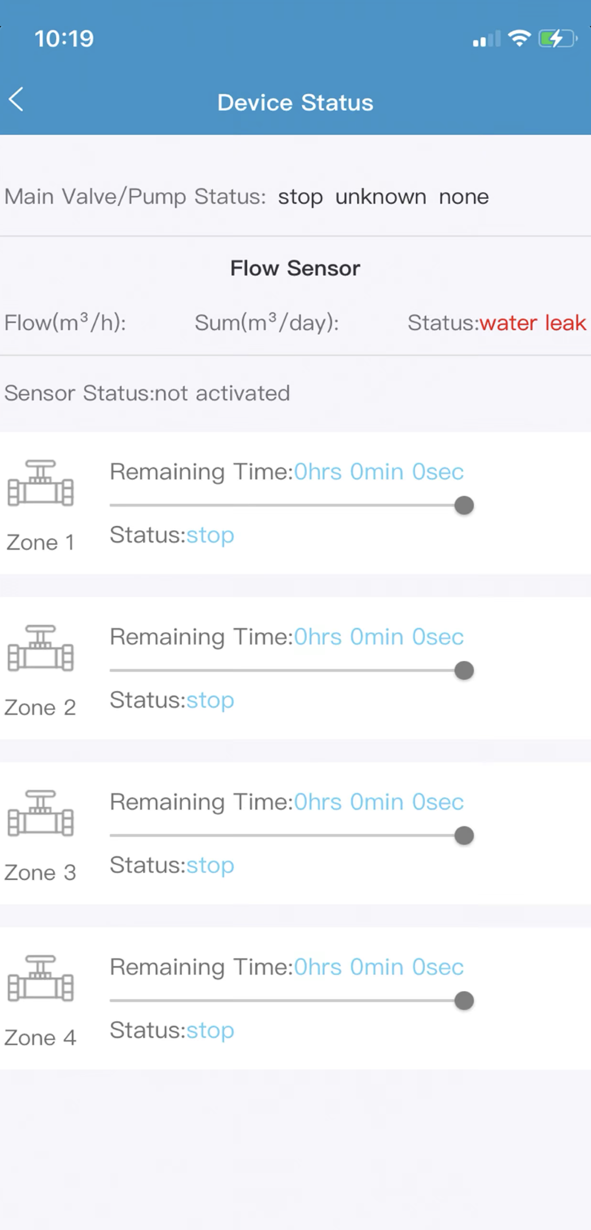Tap the battery charging icon

coord(557,39)
